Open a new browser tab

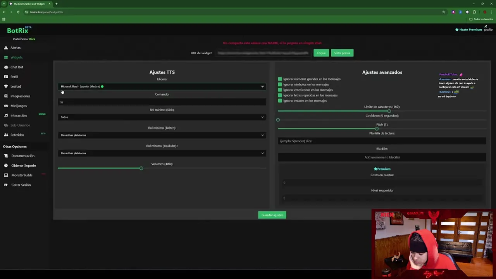[56, 4]
